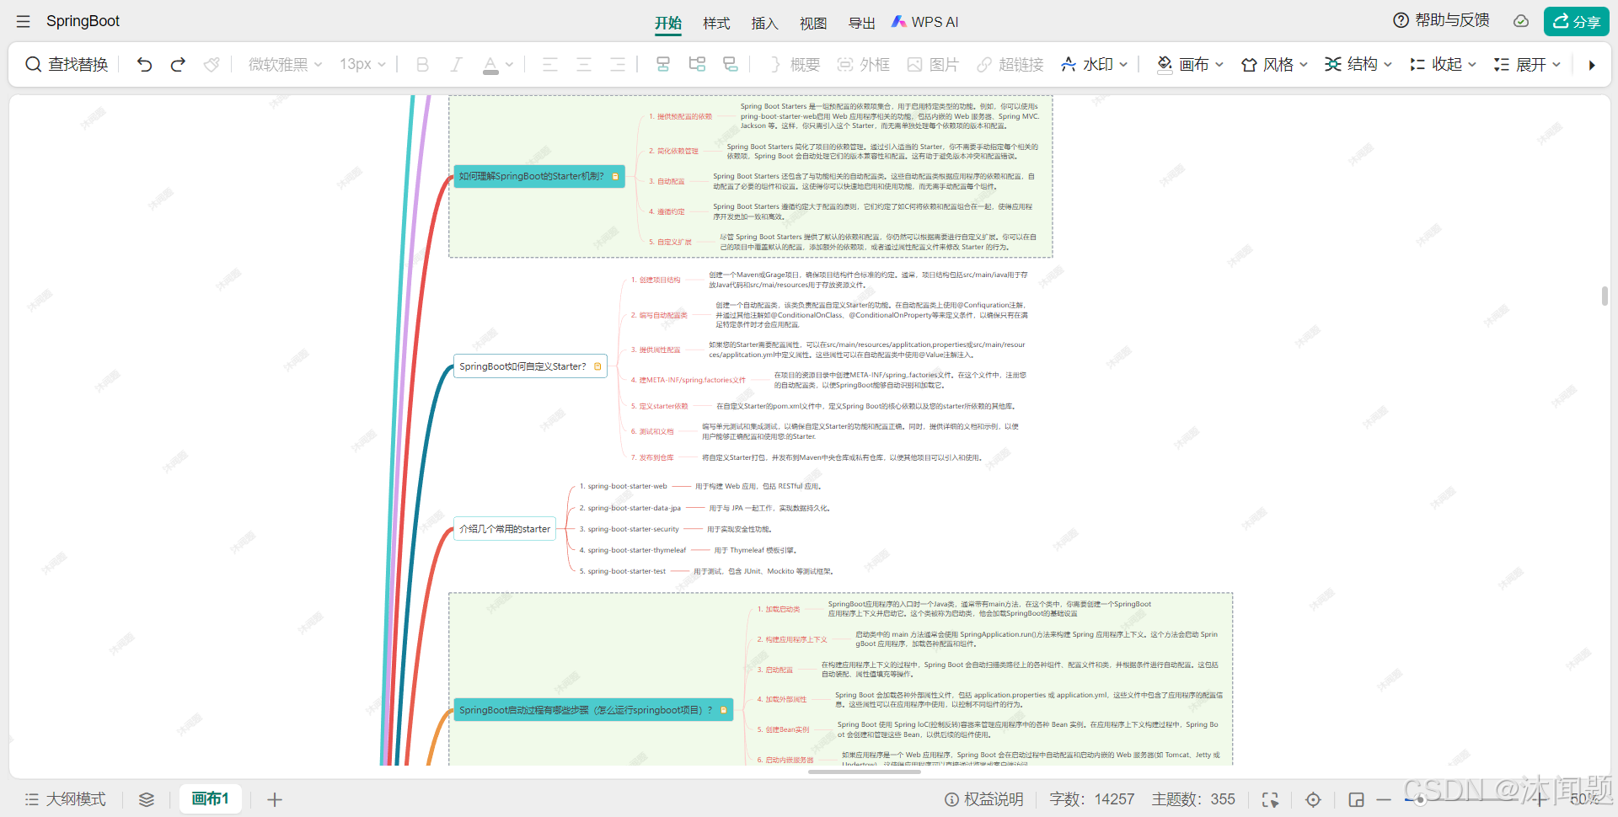Select topic 如何理解SpringBoot的Starter机制?
The width and height of the screenshot is (1618, 817).
[539, 176]
